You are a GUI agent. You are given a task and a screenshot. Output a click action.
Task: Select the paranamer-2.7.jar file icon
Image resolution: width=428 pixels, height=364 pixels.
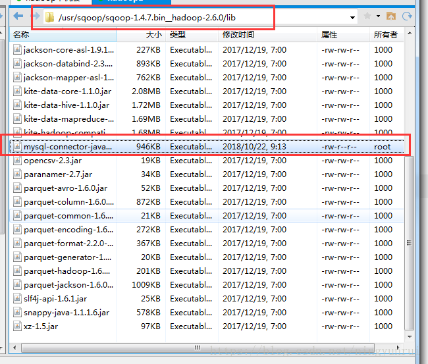[x=17, y=174]
